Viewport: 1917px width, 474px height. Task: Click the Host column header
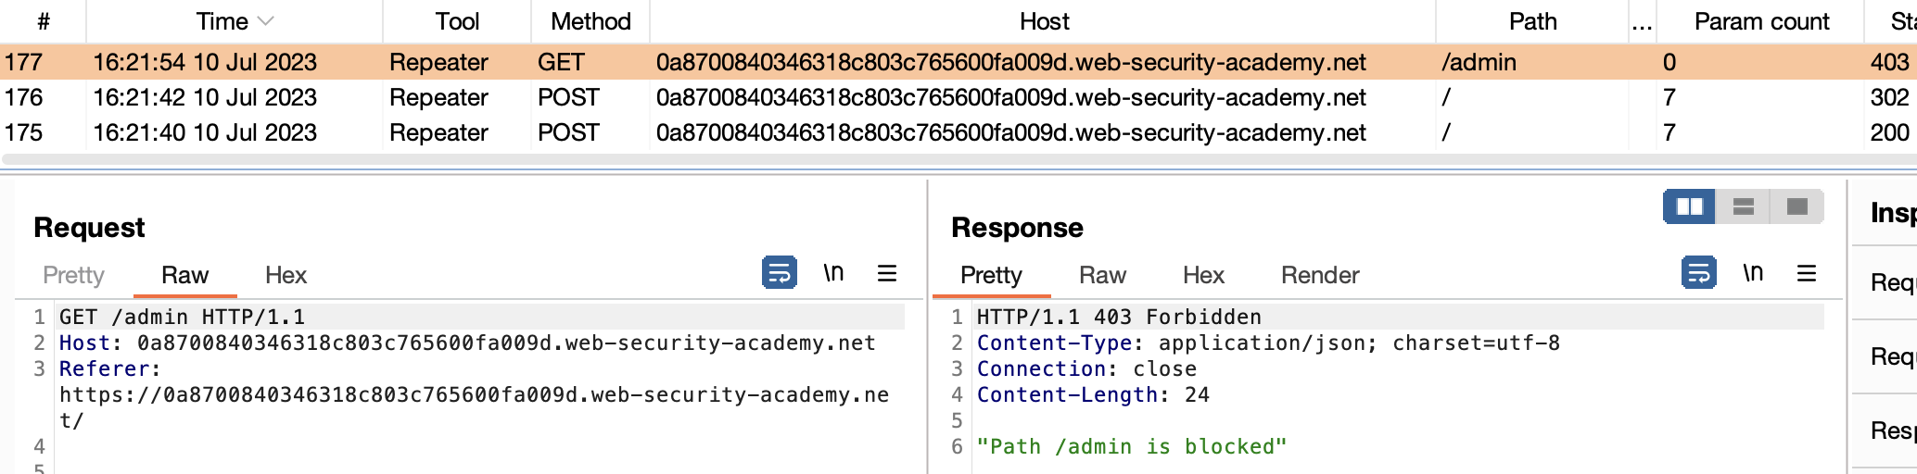pyautogui.click(x=1044, y=21)
